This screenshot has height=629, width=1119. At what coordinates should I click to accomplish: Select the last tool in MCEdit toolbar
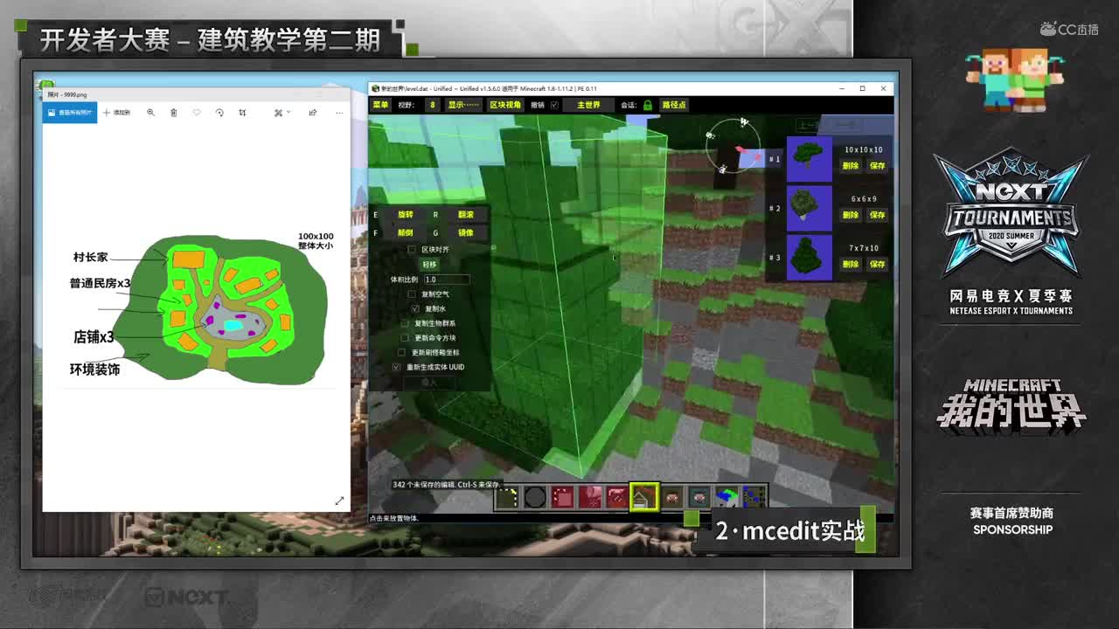[754, 497]
